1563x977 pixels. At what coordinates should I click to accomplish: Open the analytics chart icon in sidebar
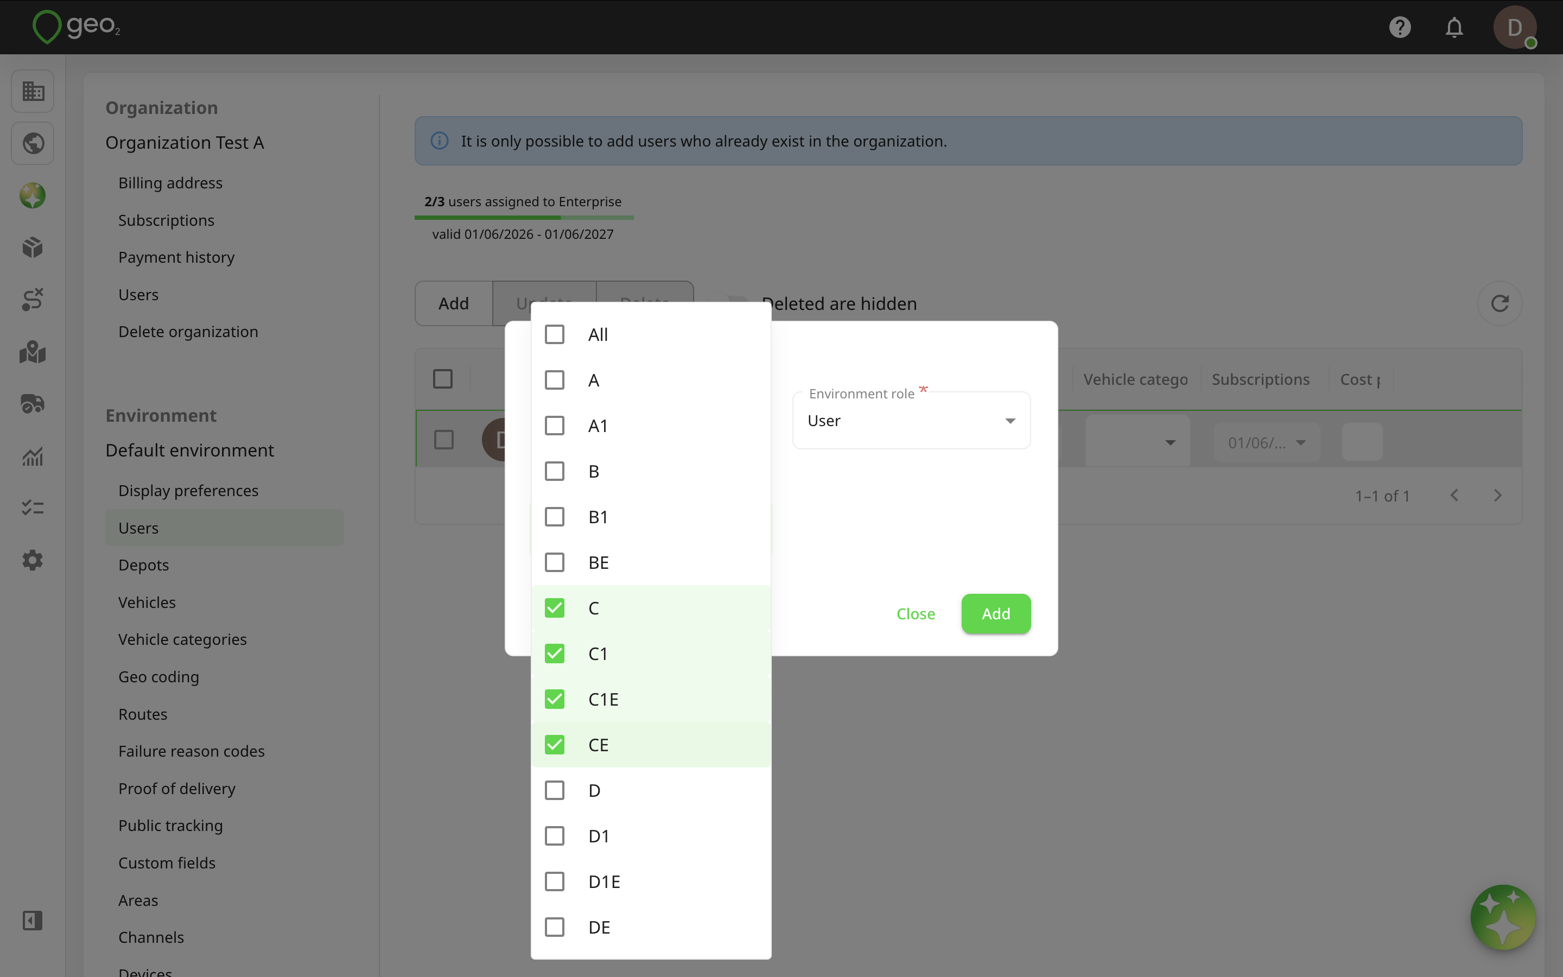[33, 456]
